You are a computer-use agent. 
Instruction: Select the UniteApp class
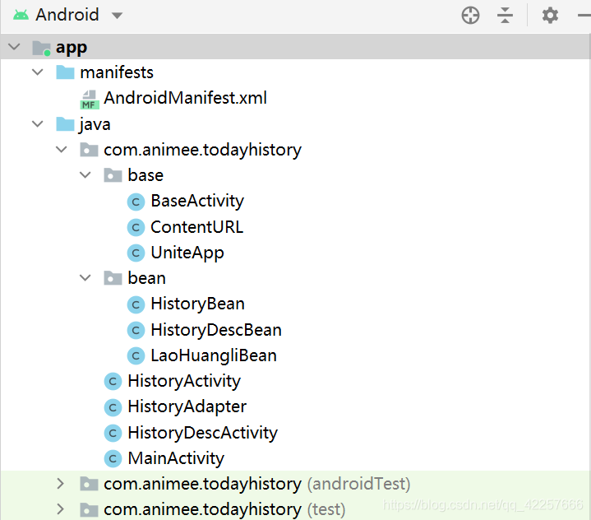(x=187, y=253)
